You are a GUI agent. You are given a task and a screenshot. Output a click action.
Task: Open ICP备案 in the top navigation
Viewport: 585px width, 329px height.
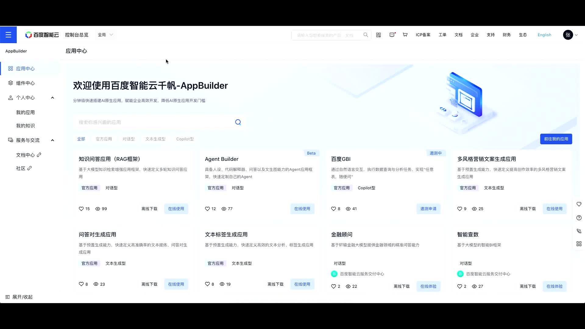click(423, 35)
